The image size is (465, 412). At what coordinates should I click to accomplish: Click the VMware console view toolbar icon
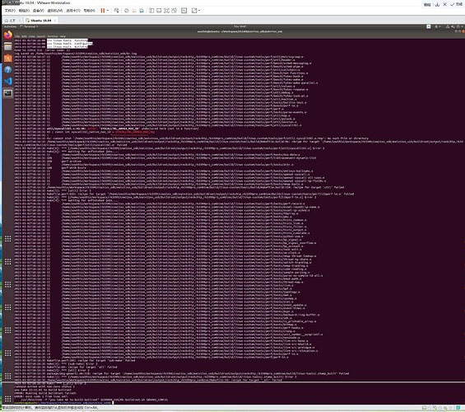pyautogui.click(x=184, y=11)
